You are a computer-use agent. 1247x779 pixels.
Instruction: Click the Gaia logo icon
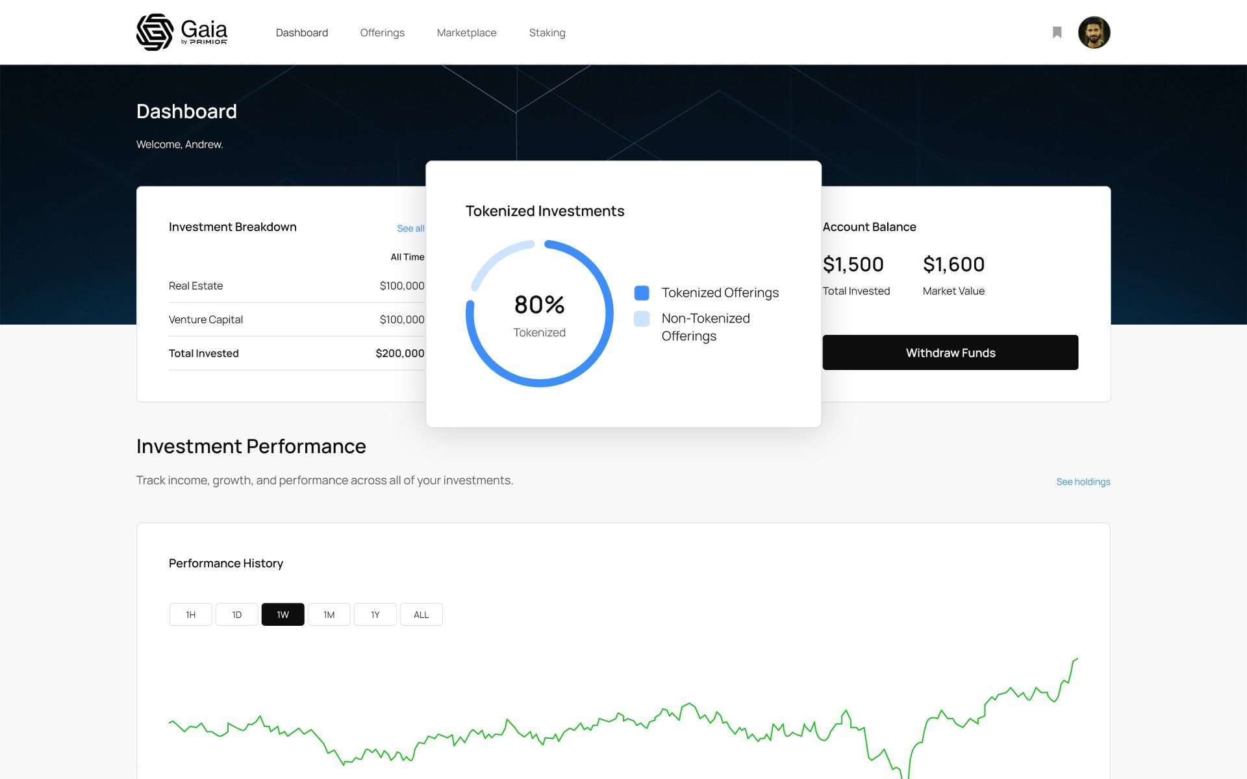[x=155, y=32]
